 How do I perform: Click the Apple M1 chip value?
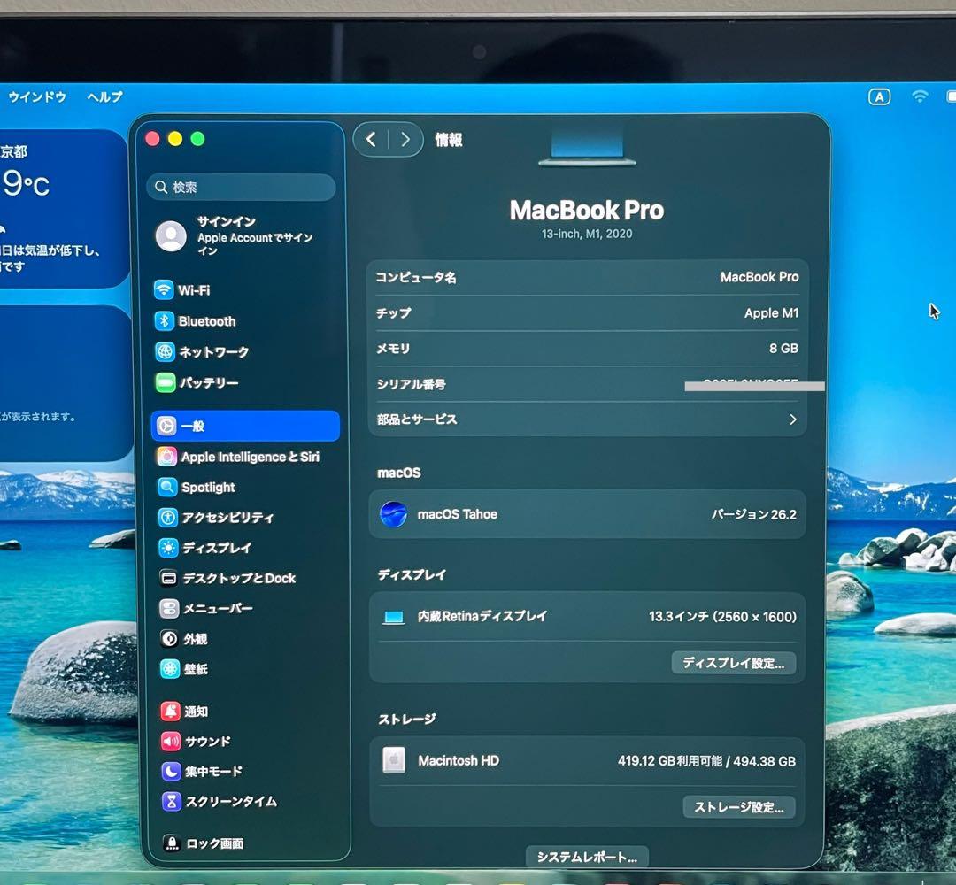tap(771, 313)
